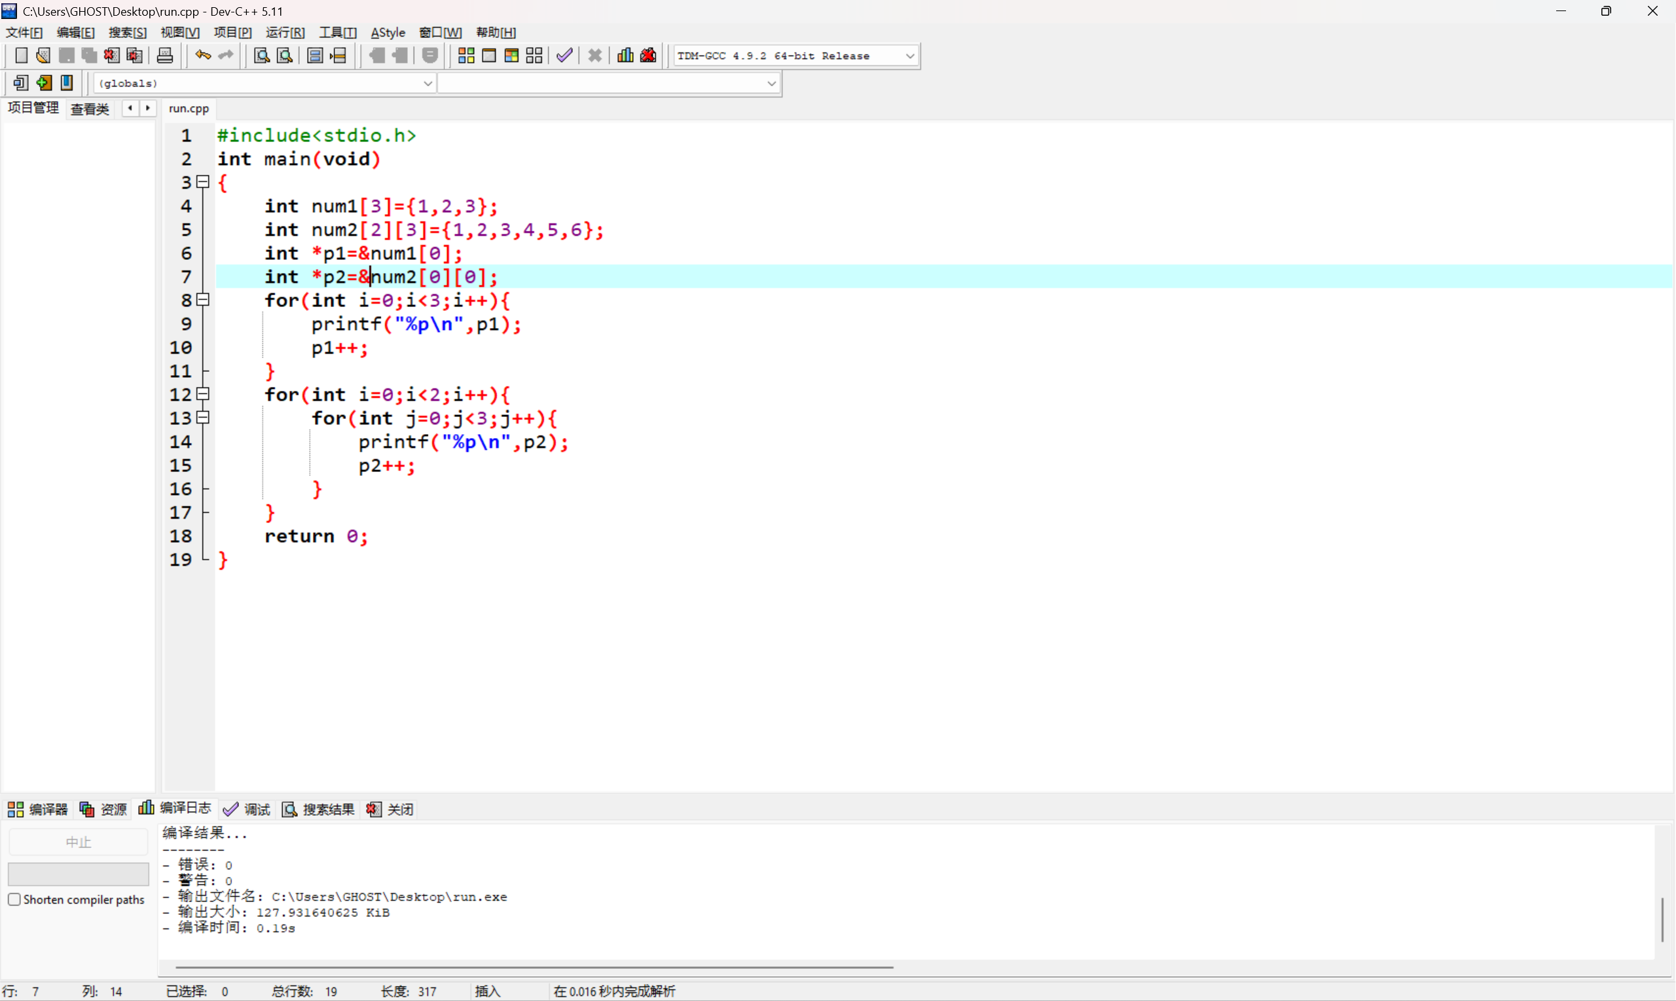This screenshot has height=1001, width=1676.
Task: Open the TDM-GCC compiler selection dropdown
Action: (909, 56)
